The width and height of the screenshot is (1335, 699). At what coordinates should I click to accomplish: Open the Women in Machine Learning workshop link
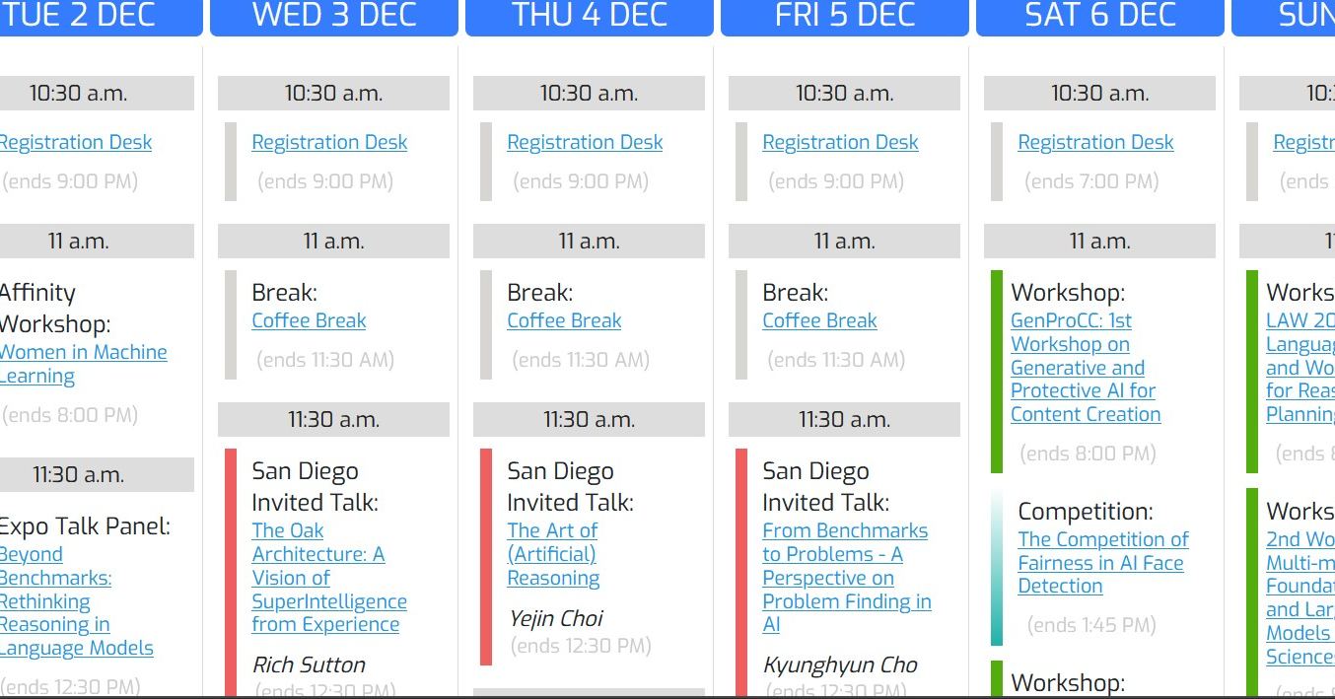(x=83, y=352)
